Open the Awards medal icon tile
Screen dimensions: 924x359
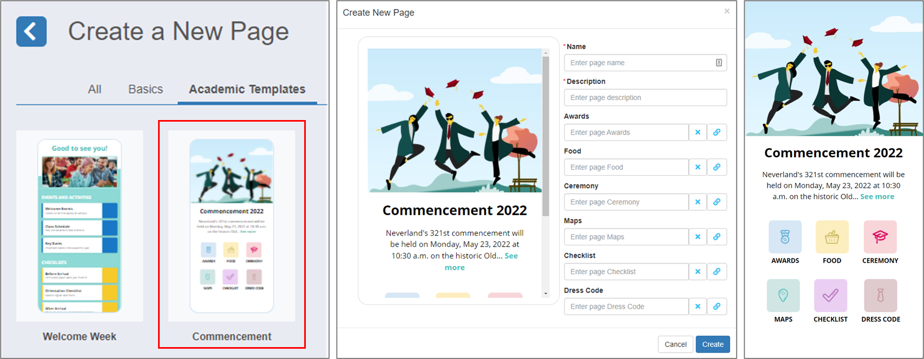point(785,237)
